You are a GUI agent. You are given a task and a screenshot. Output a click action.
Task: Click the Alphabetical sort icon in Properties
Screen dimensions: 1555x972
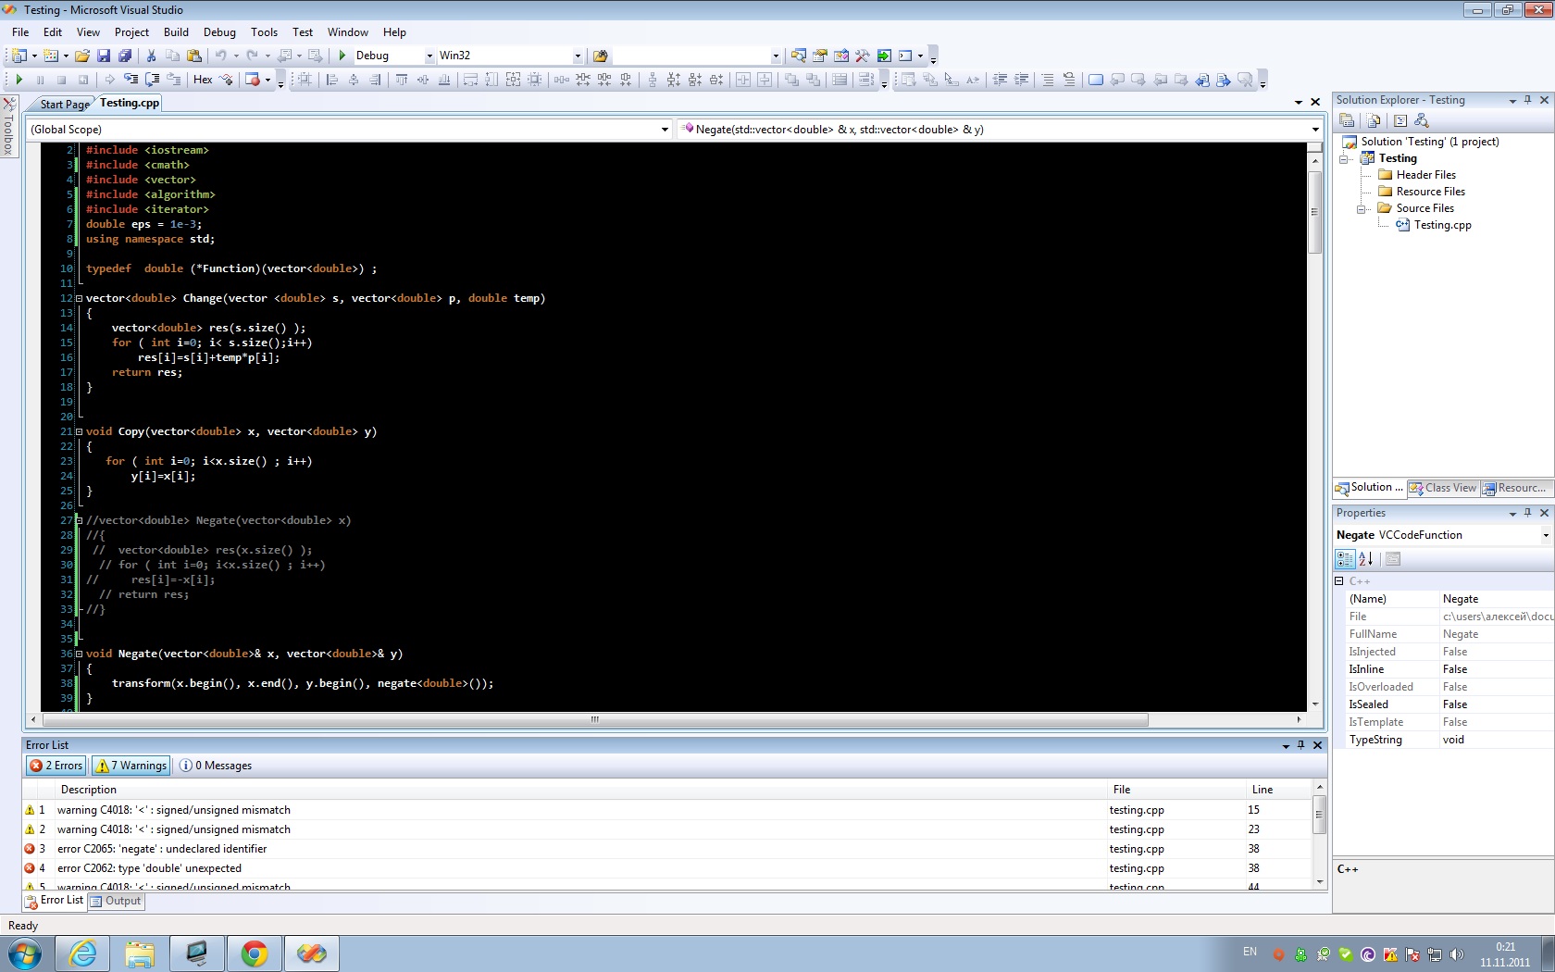pos(1366,559)
